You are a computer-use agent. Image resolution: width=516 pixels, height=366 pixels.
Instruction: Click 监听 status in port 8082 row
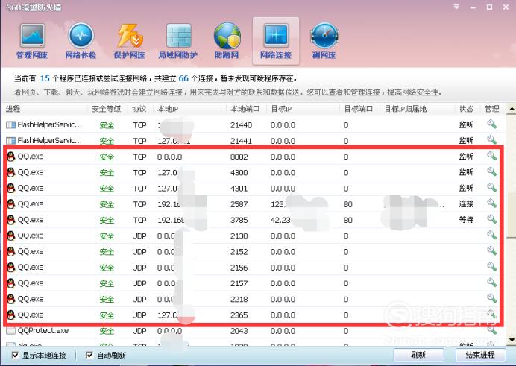(x=466, y=157)
